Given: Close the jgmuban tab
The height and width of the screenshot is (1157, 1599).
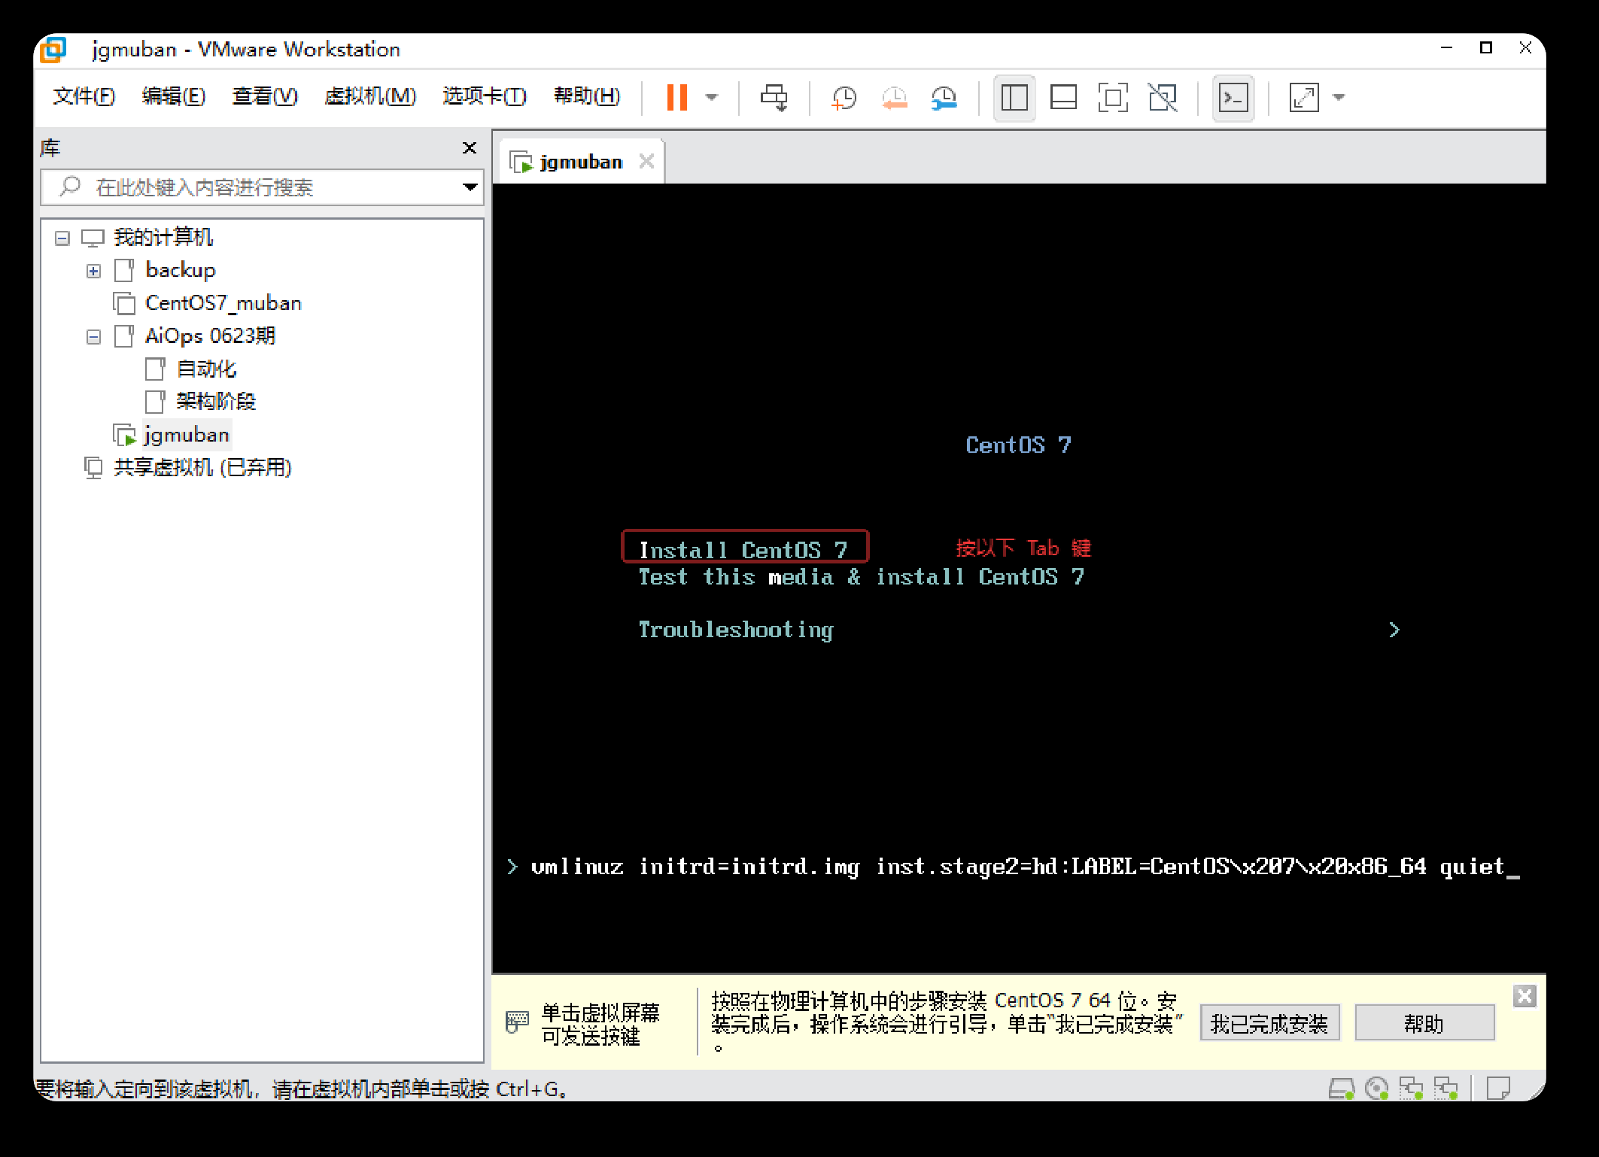Looking at the screenshot, I should pos(646,161).
